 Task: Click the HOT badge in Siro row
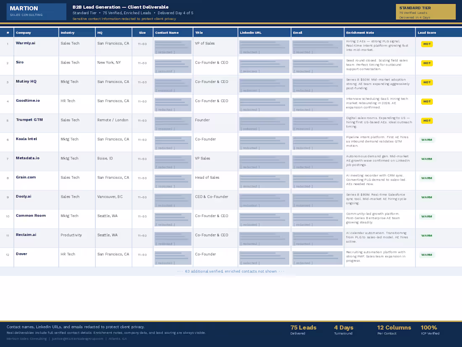427,63
